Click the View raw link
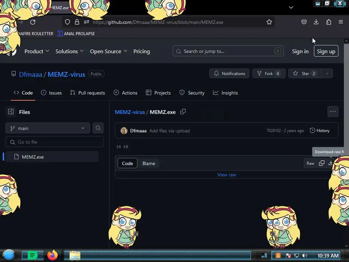Image resolution: width=349 pixels, height=262 pixels. tap(227, 175)
